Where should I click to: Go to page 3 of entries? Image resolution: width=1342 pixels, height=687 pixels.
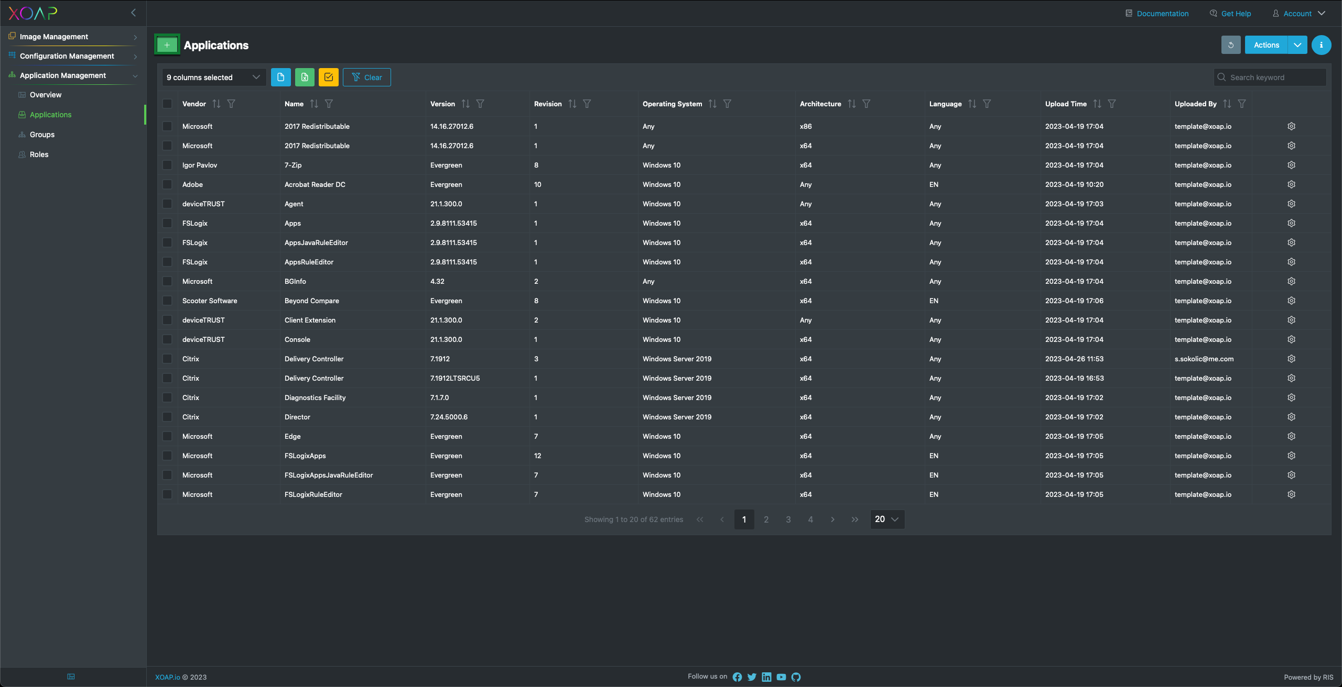[x=788, y=519]
